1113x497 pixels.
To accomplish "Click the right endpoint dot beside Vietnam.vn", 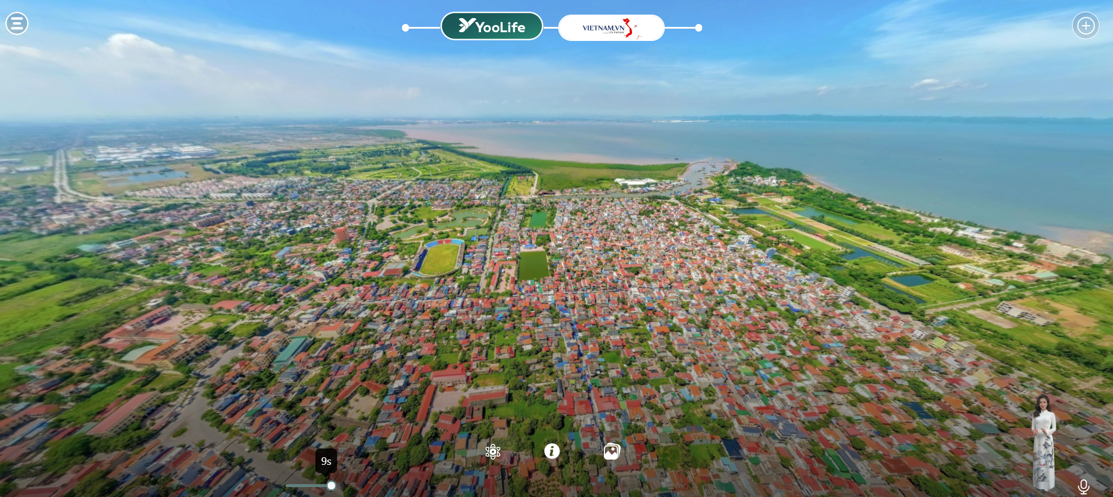I will point(698,27).
